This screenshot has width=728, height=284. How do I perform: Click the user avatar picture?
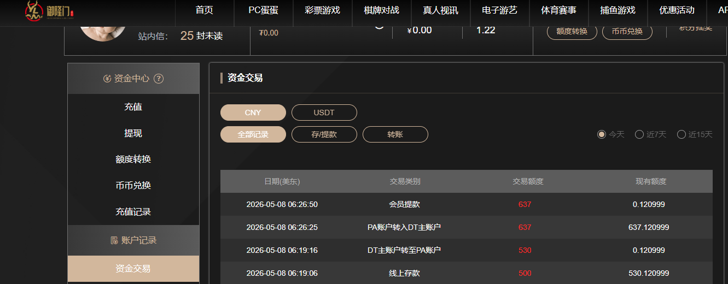104,33
